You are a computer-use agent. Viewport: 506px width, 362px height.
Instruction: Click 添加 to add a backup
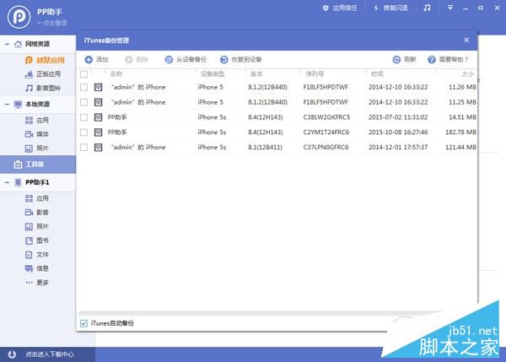coord(96,59)
